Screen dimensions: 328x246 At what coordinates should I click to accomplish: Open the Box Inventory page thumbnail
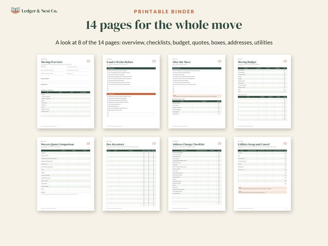131,174
